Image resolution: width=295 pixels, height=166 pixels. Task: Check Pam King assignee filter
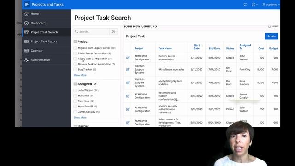click(75, 101)
